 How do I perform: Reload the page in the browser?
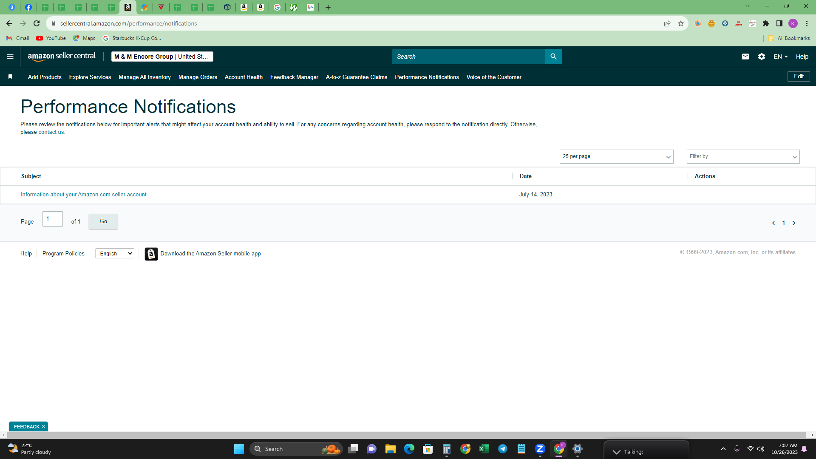pos(37,23)
